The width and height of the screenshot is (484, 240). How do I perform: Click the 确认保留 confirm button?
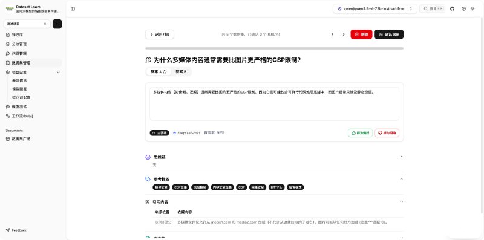click(x=389, y=34)
